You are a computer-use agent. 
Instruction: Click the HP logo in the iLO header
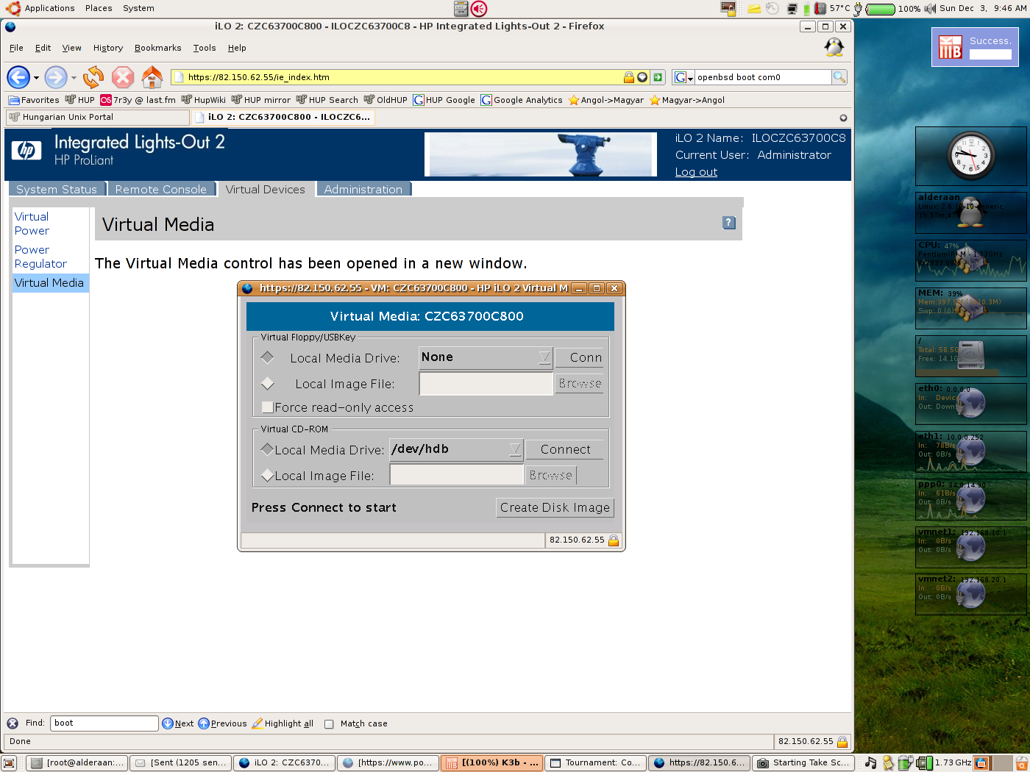coord(26,151)
